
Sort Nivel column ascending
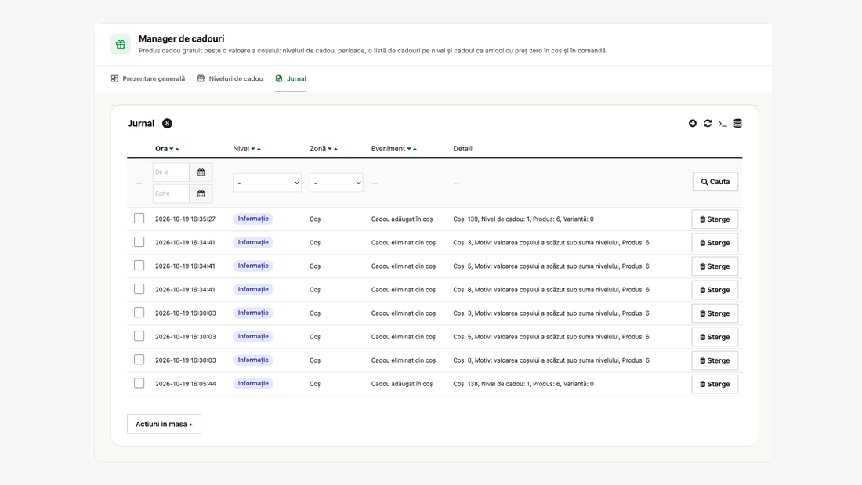259,149
